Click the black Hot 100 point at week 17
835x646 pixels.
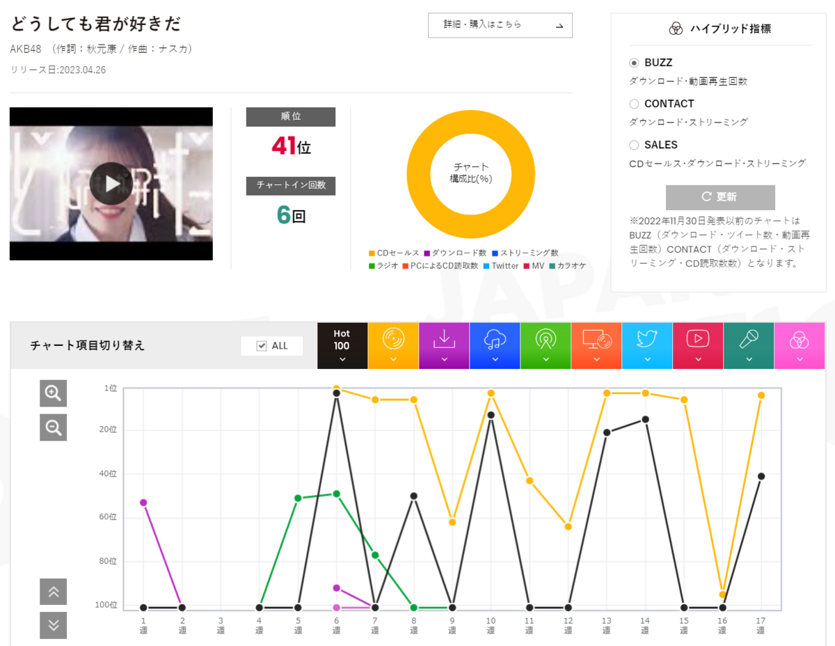click(x=761, y=476)
